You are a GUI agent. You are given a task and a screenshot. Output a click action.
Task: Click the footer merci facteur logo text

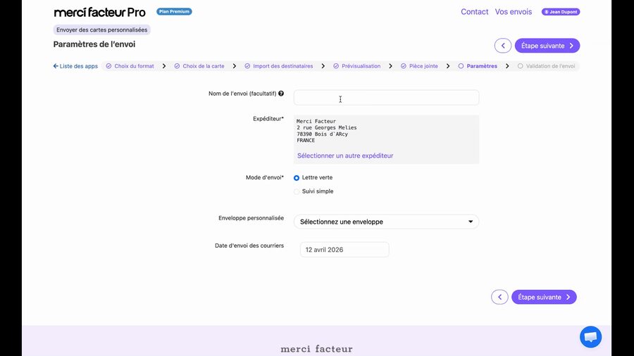[x=316, y=349]
